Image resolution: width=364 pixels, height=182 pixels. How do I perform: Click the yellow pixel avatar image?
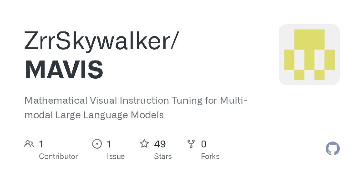point(309,55)
